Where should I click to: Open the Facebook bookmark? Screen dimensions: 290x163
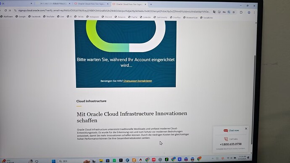(x=34, y=16)
